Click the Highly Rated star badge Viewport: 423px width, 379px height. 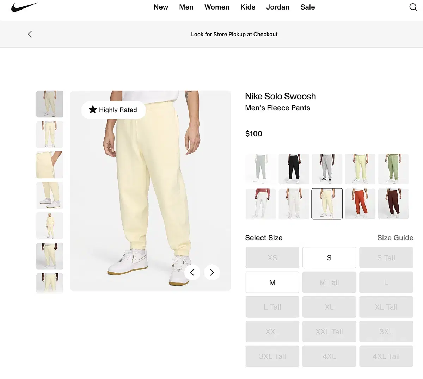pos(114,110)
